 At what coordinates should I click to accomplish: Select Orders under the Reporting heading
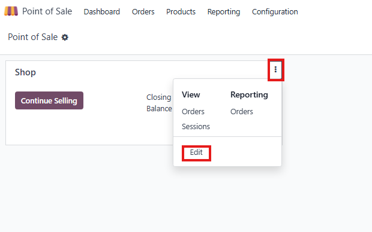(x=242, y=112)
